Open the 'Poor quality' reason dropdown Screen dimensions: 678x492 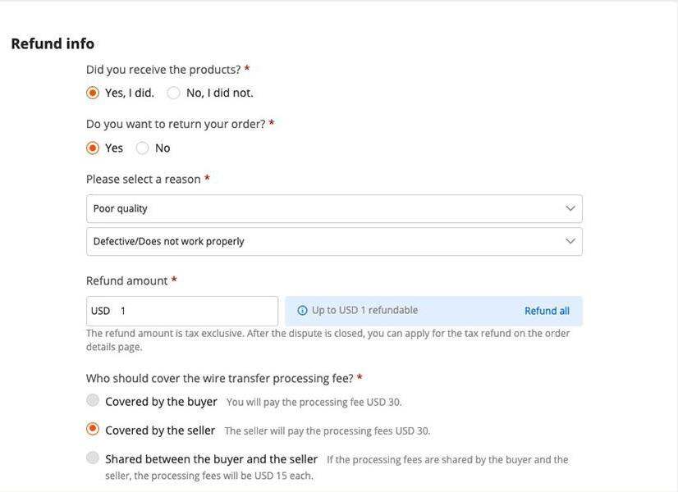point(328,208)
